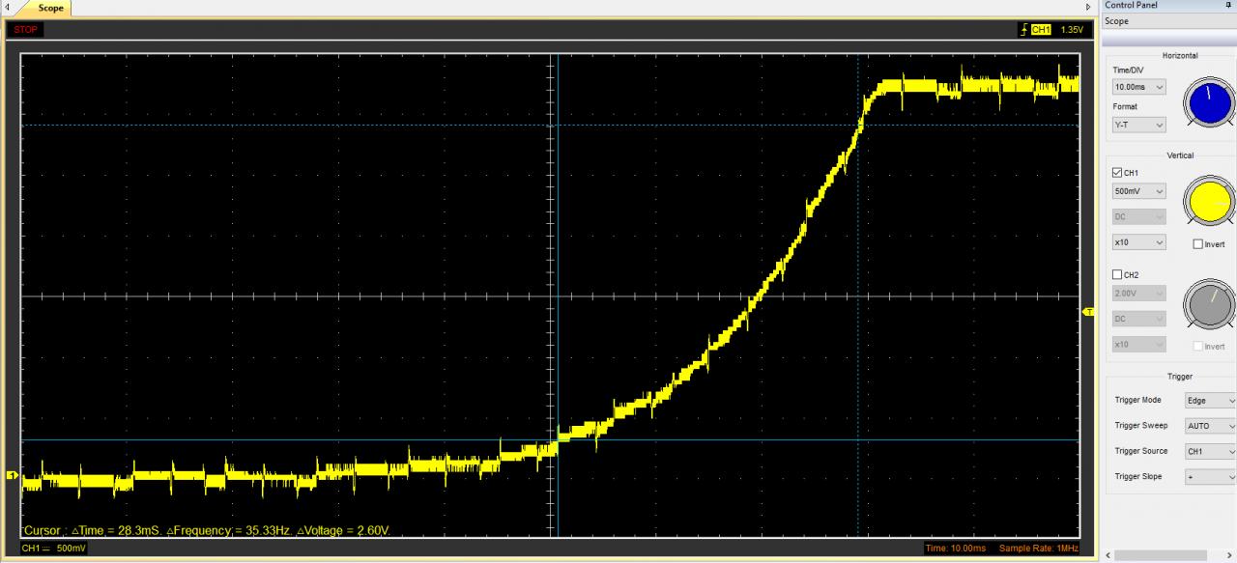The width and height of the screenshot is (1237, 563).
Task: Click the red STOP indicator
Action: point(26,30)
